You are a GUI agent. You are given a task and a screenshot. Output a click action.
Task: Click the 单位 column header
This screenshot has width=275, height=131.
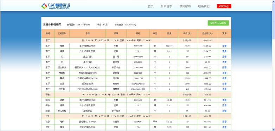155,34
